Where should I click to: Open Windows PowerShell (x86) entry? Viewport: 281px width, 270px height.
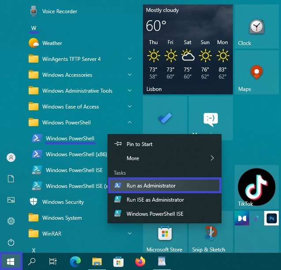[70, 154]
